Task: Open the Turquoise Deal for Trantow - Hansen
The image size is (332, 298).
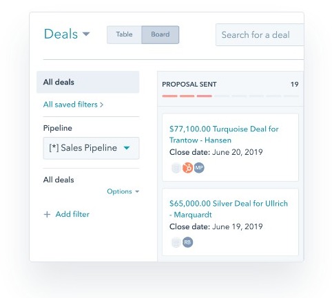Action: pos(224,134)
